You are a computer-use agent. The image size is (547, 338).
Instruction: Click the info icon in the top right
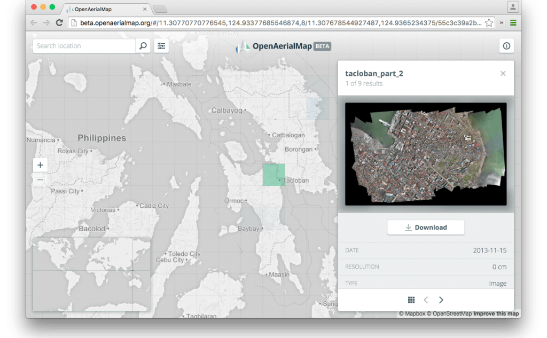506,46
